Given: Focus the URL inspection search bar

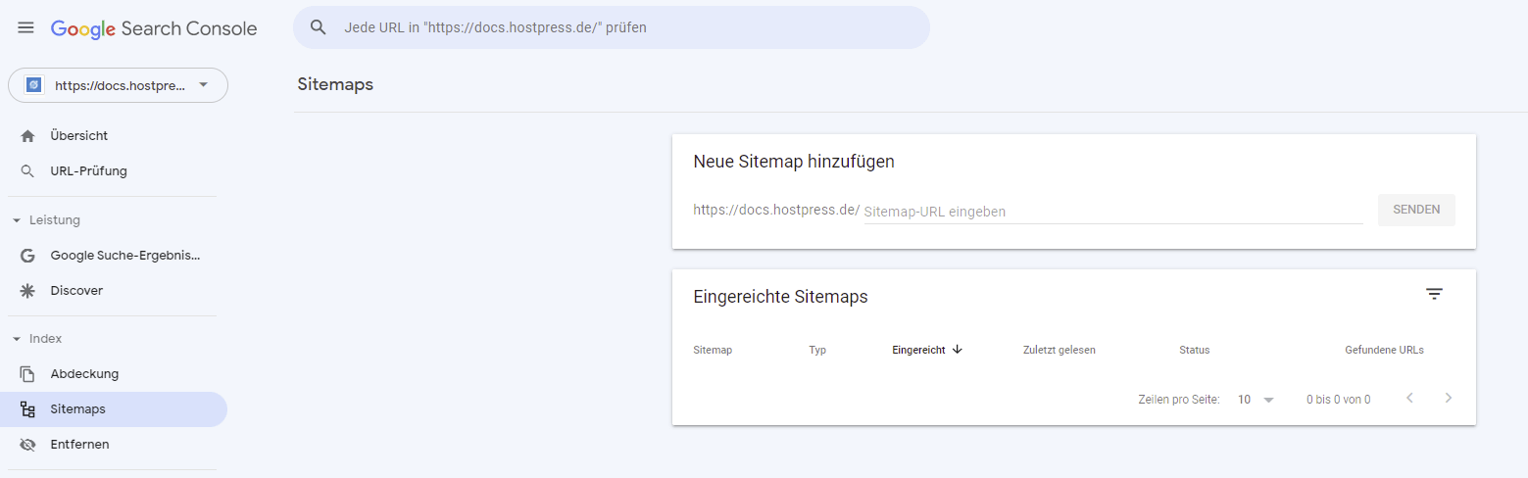Looking at the screenshot, I should tap(627, 27).
